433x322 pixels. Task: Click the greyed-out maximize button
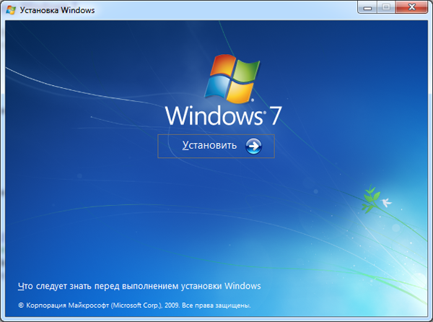(x=385, y=9)
